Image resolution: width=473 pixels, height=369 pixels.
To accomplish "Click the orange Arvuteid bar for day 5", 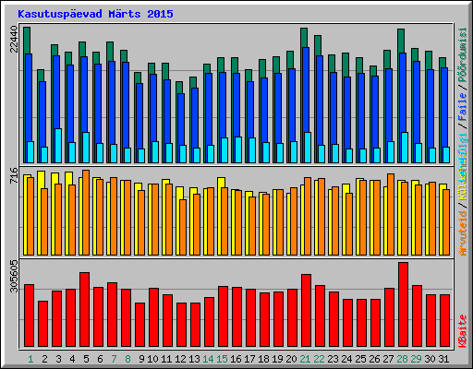I will pyautogui.click(x=86, y=212).
